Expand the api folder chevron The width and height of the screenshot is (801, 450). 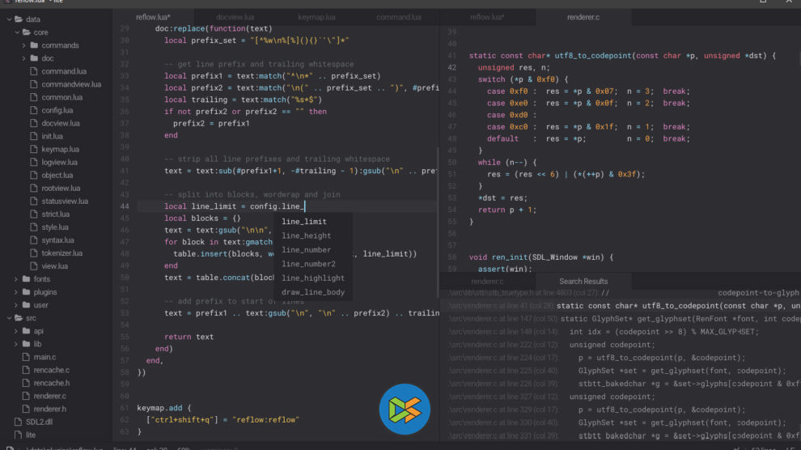pos(16,331)
